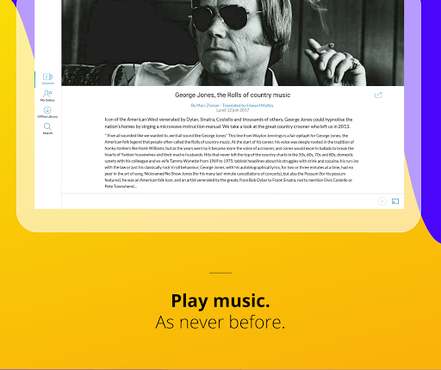
Task: Tap the cast to device icon
Action: [x=395, y=201]
